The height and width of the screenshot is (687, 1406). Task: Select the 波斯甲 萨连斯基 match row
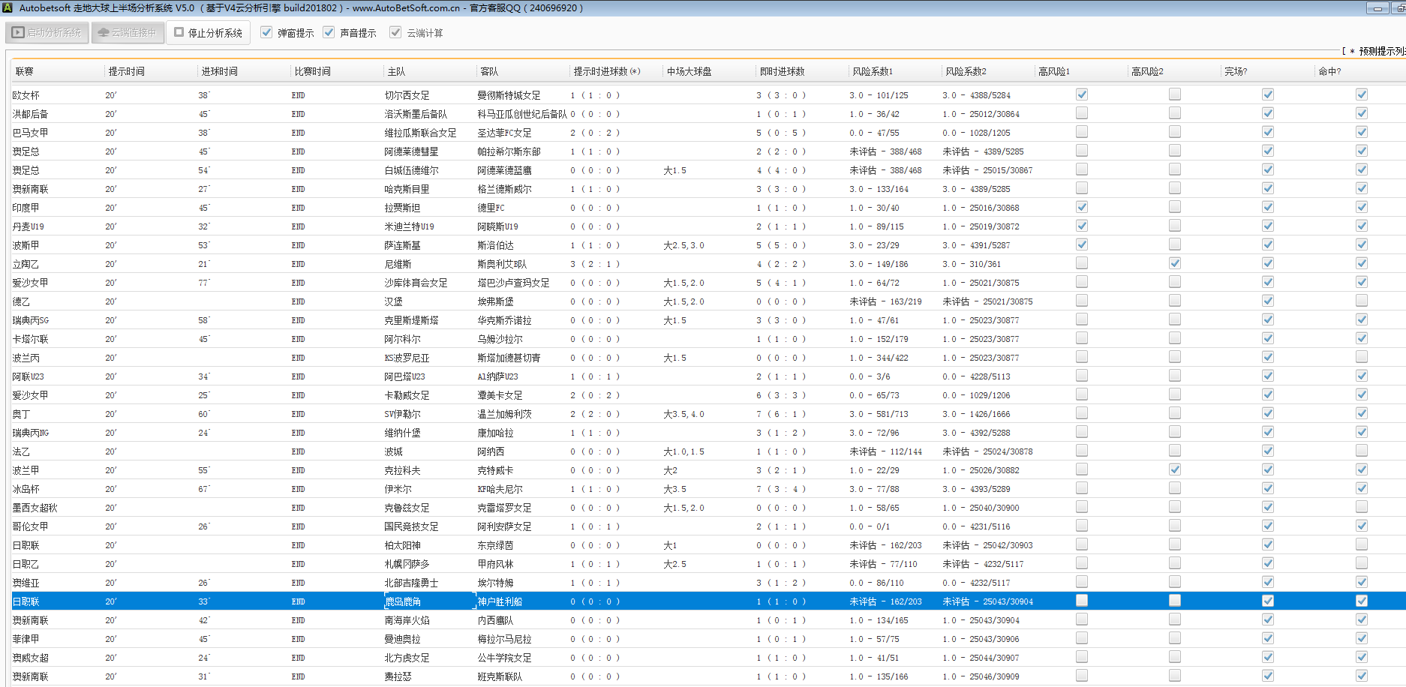pyautogui.click(x=402, y=245)
